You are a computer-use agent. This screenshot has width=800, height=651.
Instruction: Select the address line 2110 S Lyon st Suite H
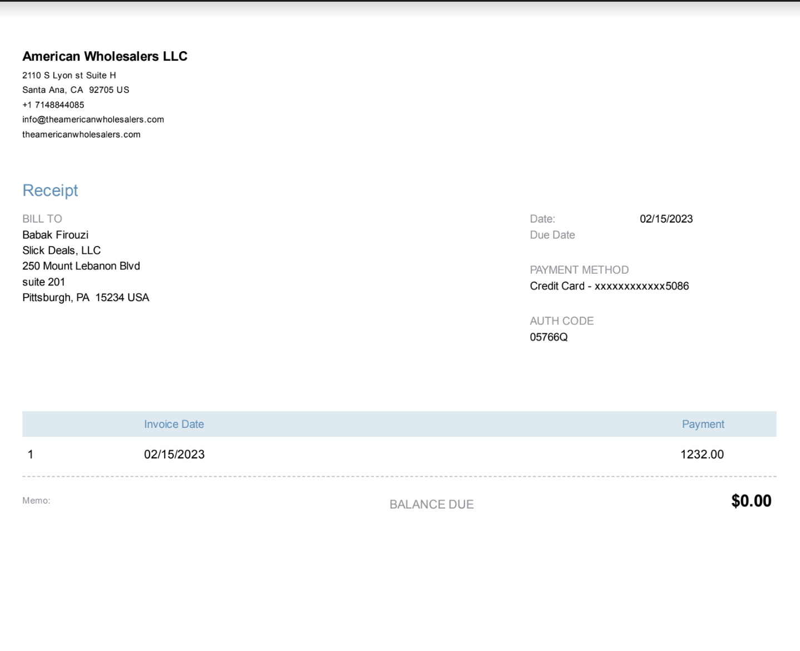pyautogui.click(x=69, y=75)
